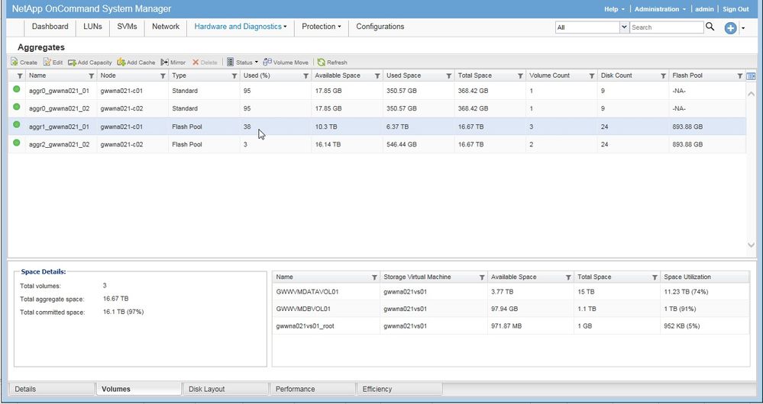
Task: Open filter for the Node column
Action: point(163,76)
